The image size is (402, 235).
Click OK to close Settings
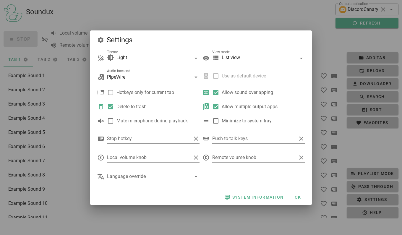click(298, 197)
